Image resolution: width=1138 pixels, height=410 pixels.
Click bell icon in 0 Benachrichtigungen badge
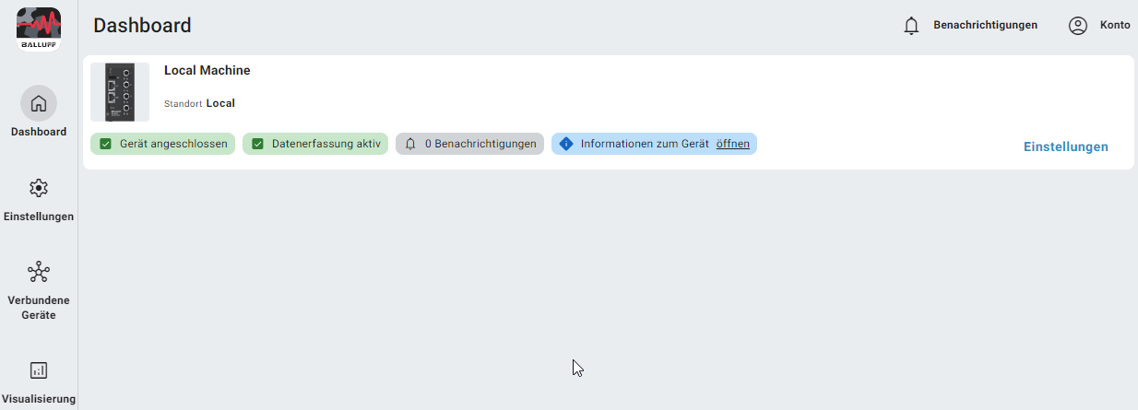point(410,144)
